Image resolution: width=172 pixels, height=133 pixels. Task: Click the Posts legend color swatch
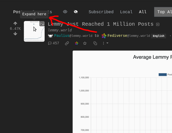point(163,75)
